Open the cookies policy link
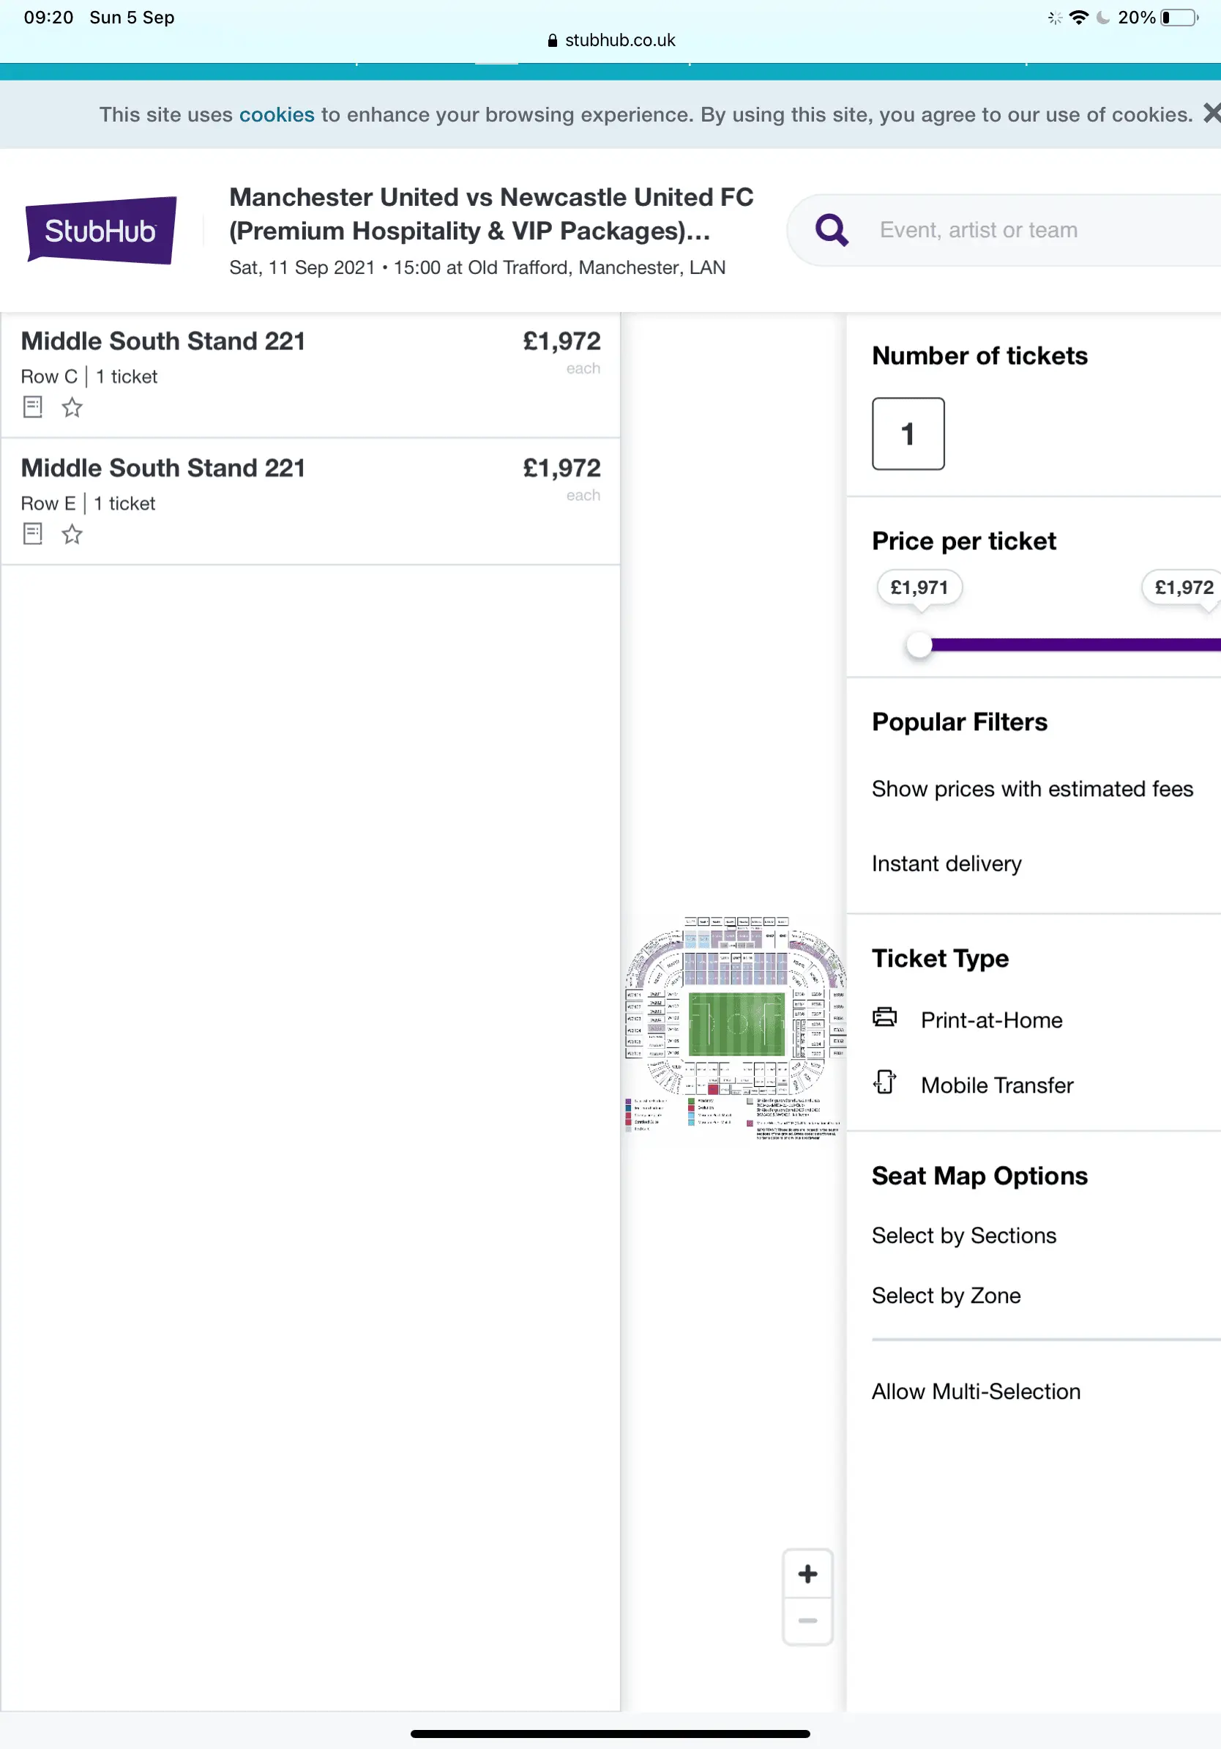Screen dimensions: 1221x1749 (276, 115)
